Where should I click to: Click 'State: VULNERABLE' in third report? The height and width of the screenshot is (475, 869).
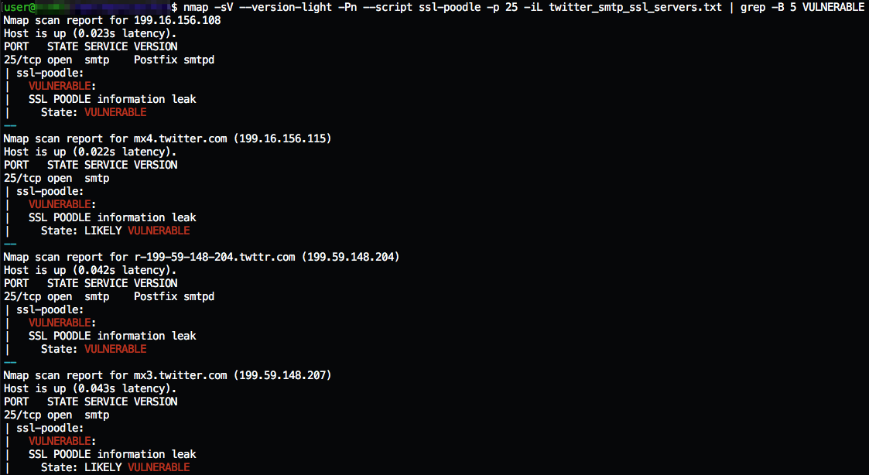pyautogui.click(x=94, y=349)
